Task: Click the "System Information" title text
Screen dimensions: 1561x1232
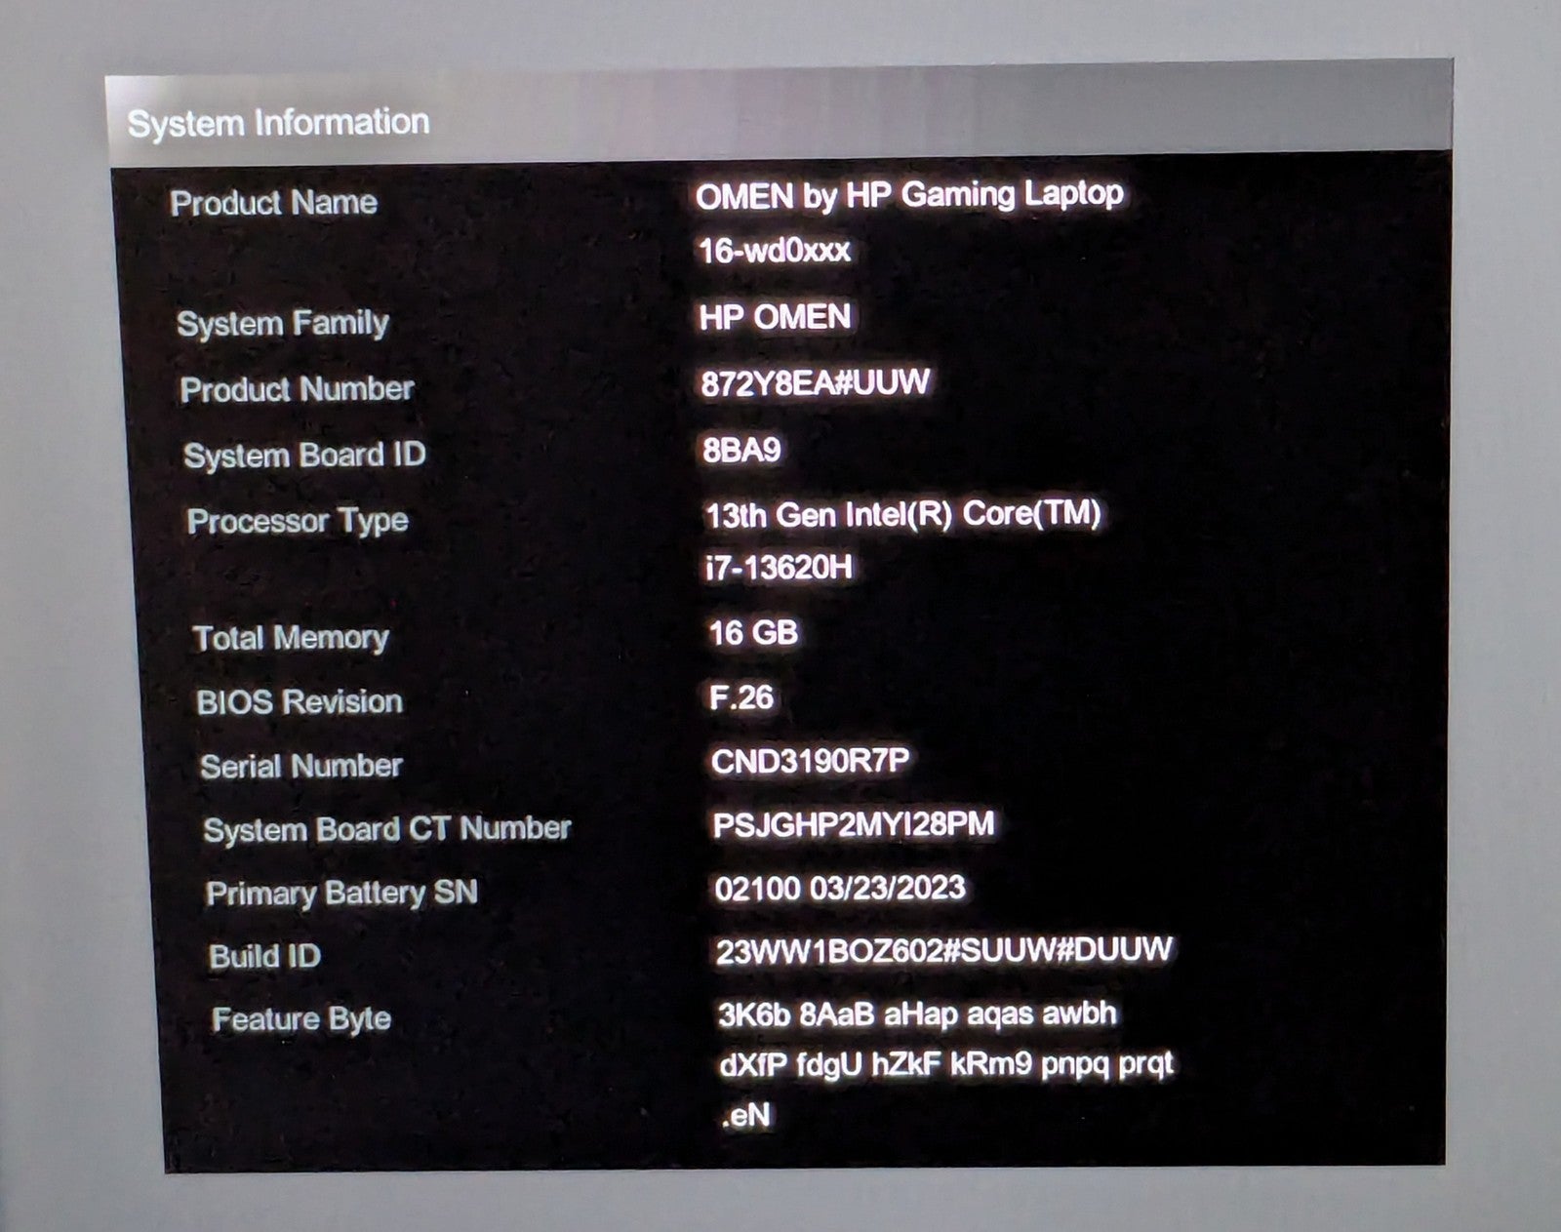Action: (278, 123)
